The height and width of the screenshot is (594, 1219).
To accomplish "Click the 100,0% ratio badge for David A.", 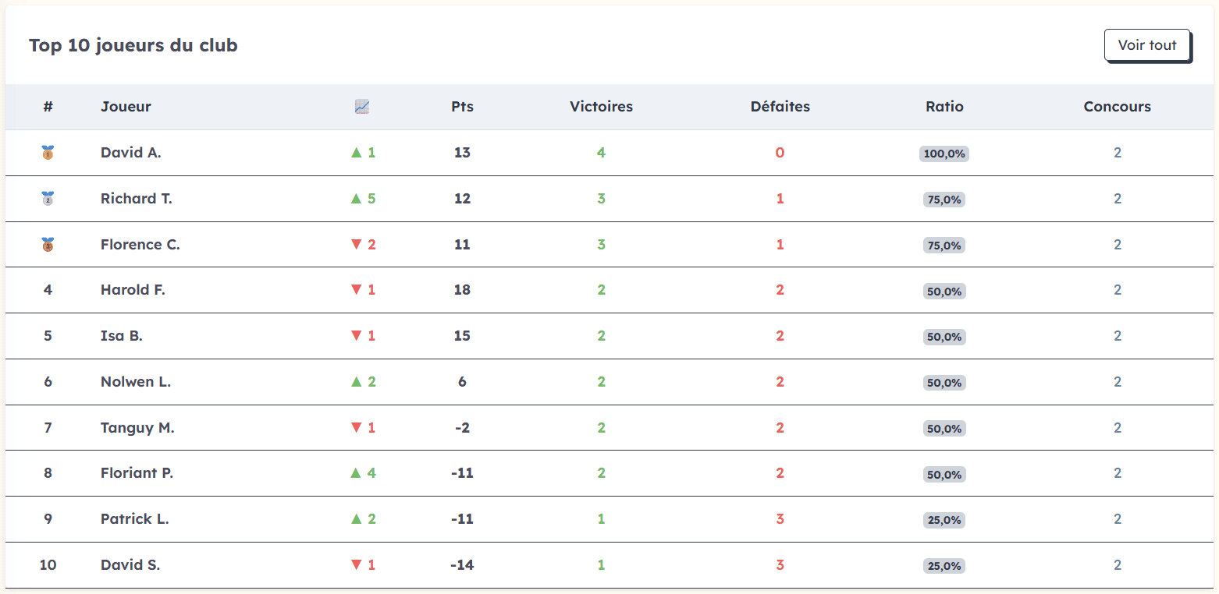I will pos(944,153).
